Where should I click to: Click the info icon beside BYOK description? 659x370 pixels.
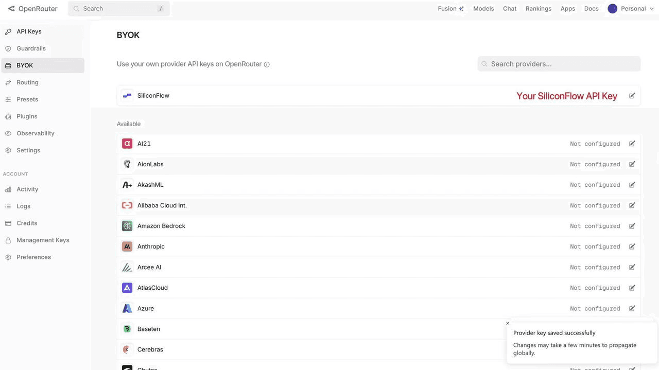[267, 64]
